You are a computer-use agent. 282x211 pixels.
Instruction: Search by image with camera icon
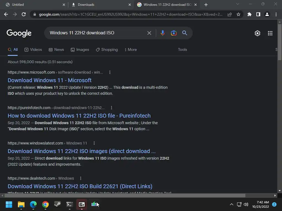(x=173, y=33)
